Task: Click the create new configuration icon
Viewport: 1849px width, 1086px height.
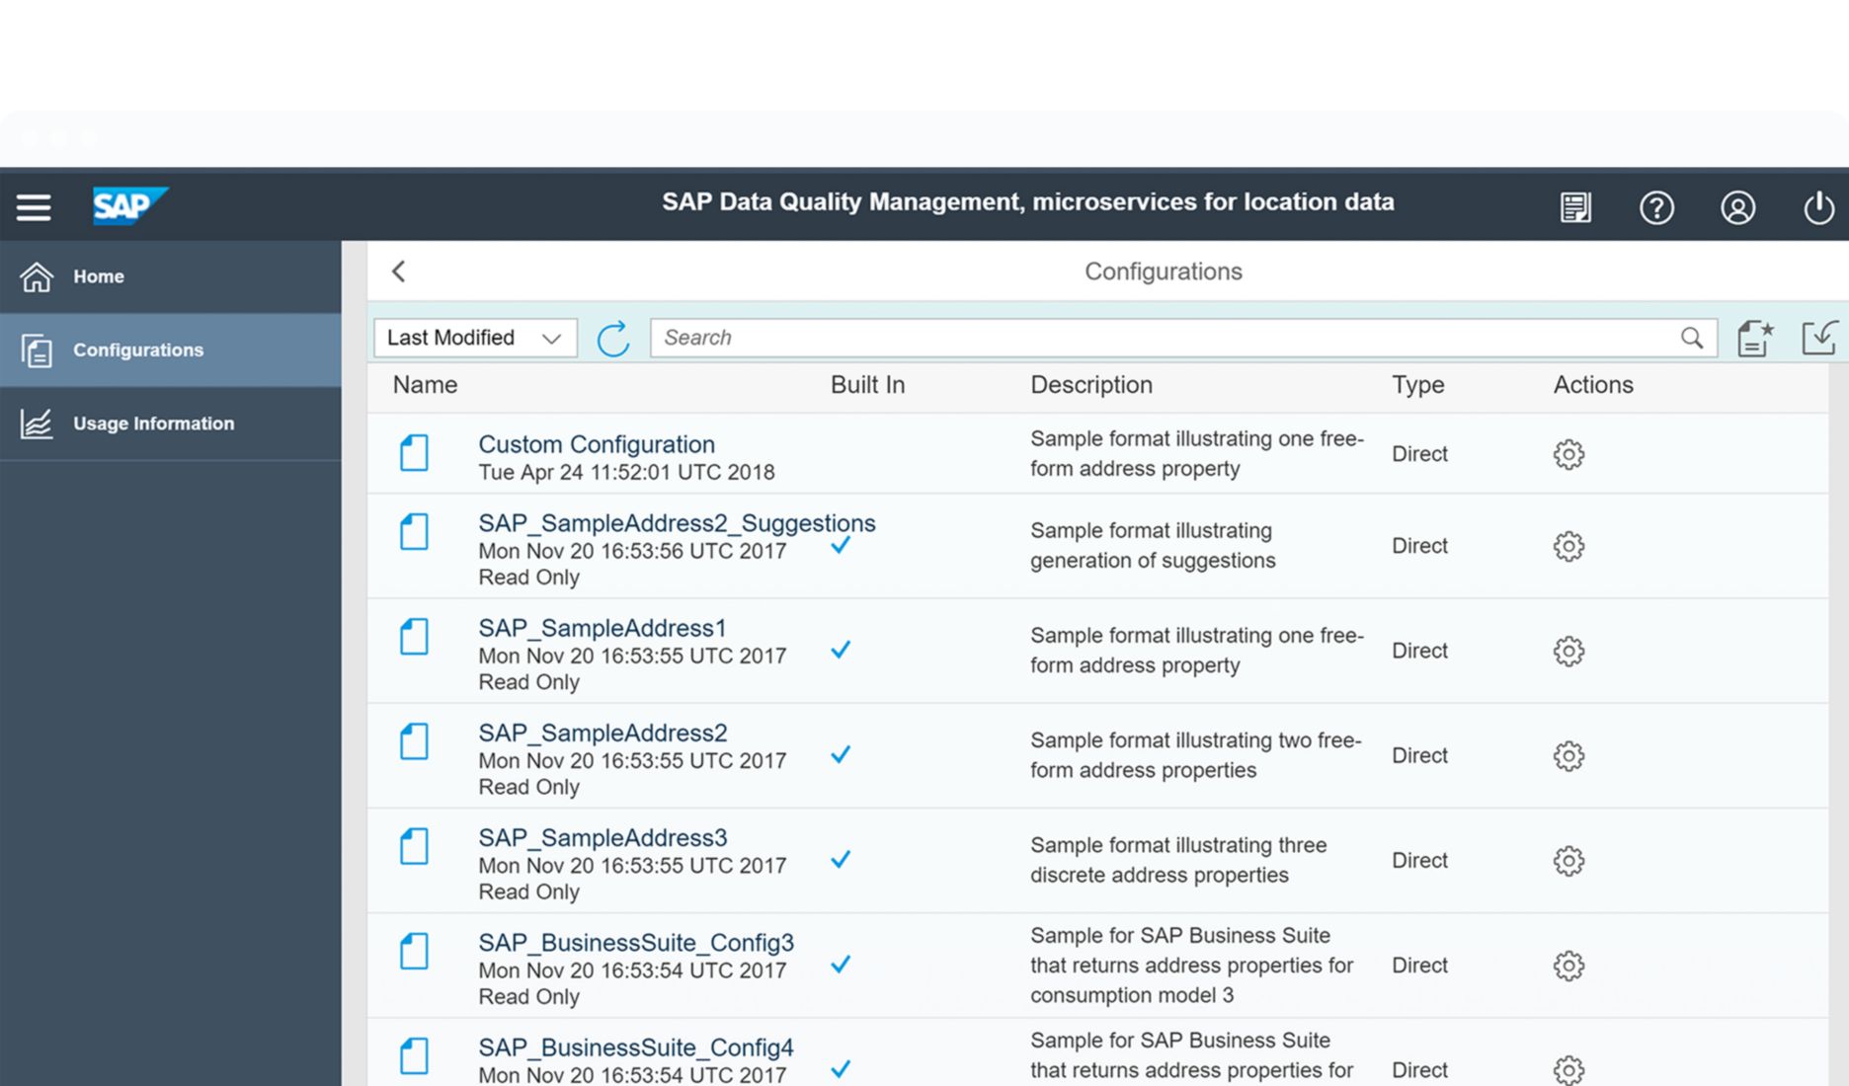Action: click(1754, 339)
